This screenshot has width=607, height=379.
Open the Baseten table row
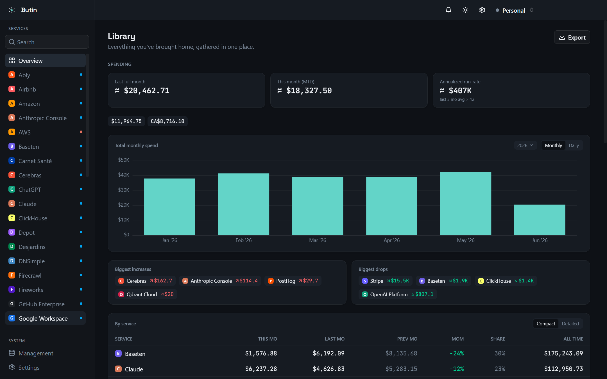click(349, 353)
